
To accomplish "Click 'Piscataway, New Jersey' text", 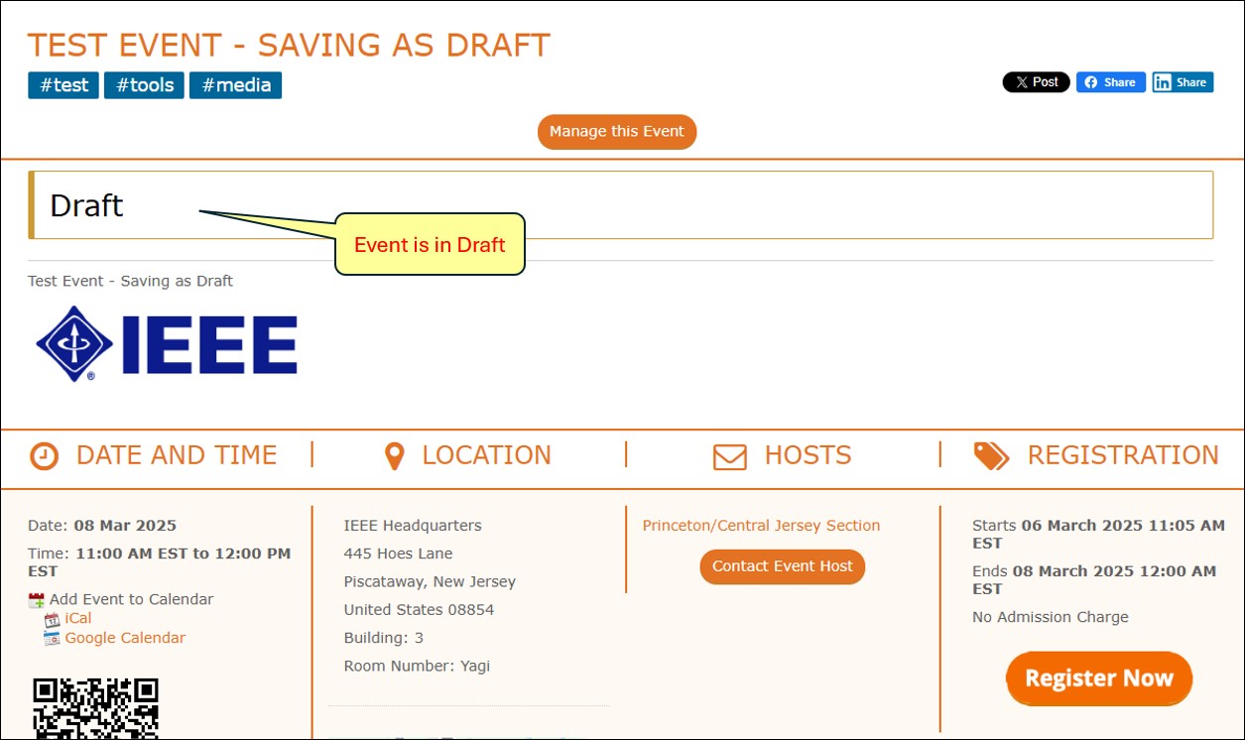I will click(430, 581).
